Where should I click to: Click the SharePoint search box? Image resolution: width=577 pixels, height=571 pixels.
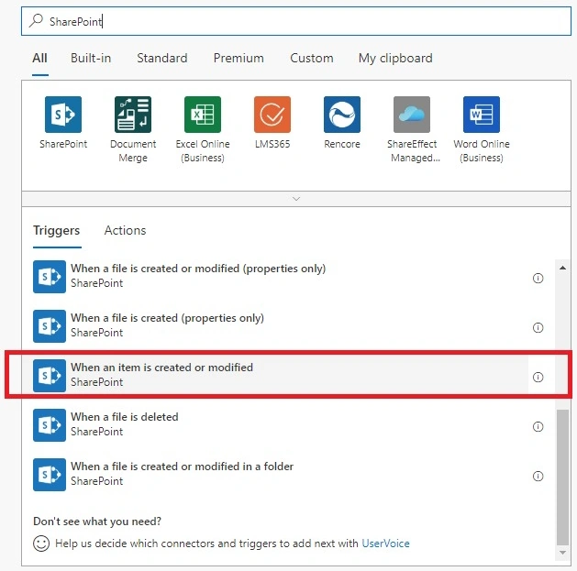[x=296, y=21]
